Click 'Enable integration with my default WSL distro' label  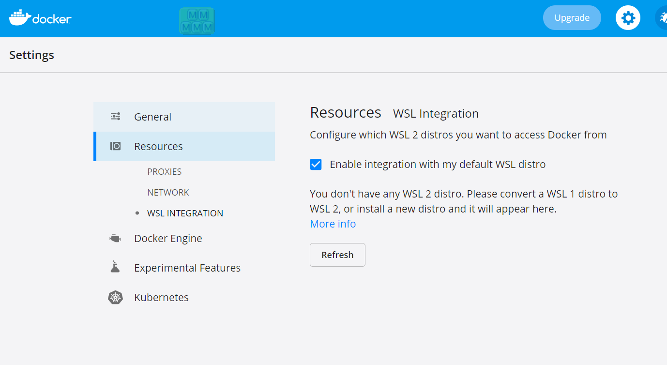pos(438,165)
